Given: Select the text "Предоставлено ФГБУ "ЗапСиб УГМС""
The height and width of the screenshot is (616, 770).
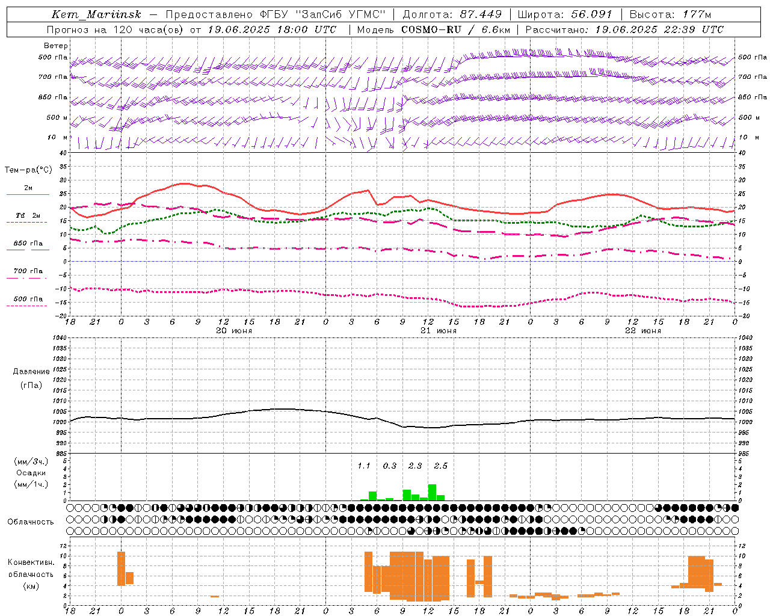Looking at the screenshot, I should pos(275,14).
